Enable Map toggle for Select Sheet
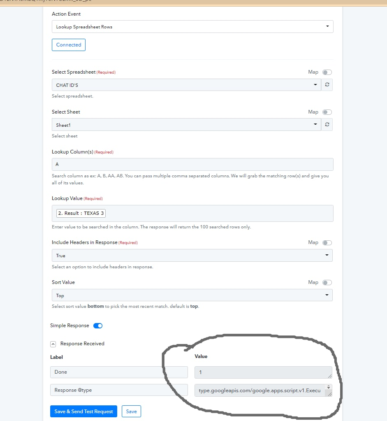 (327, 112)
